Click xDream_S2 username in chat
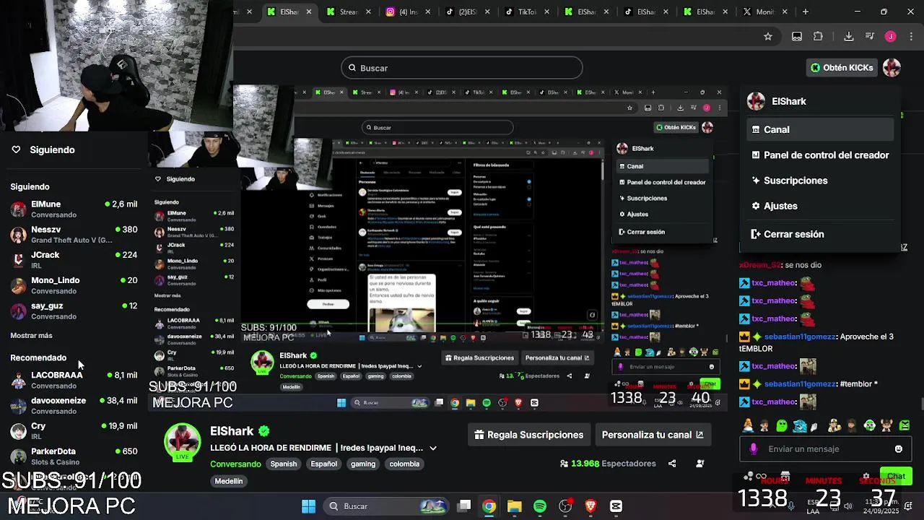 [760, 265]
